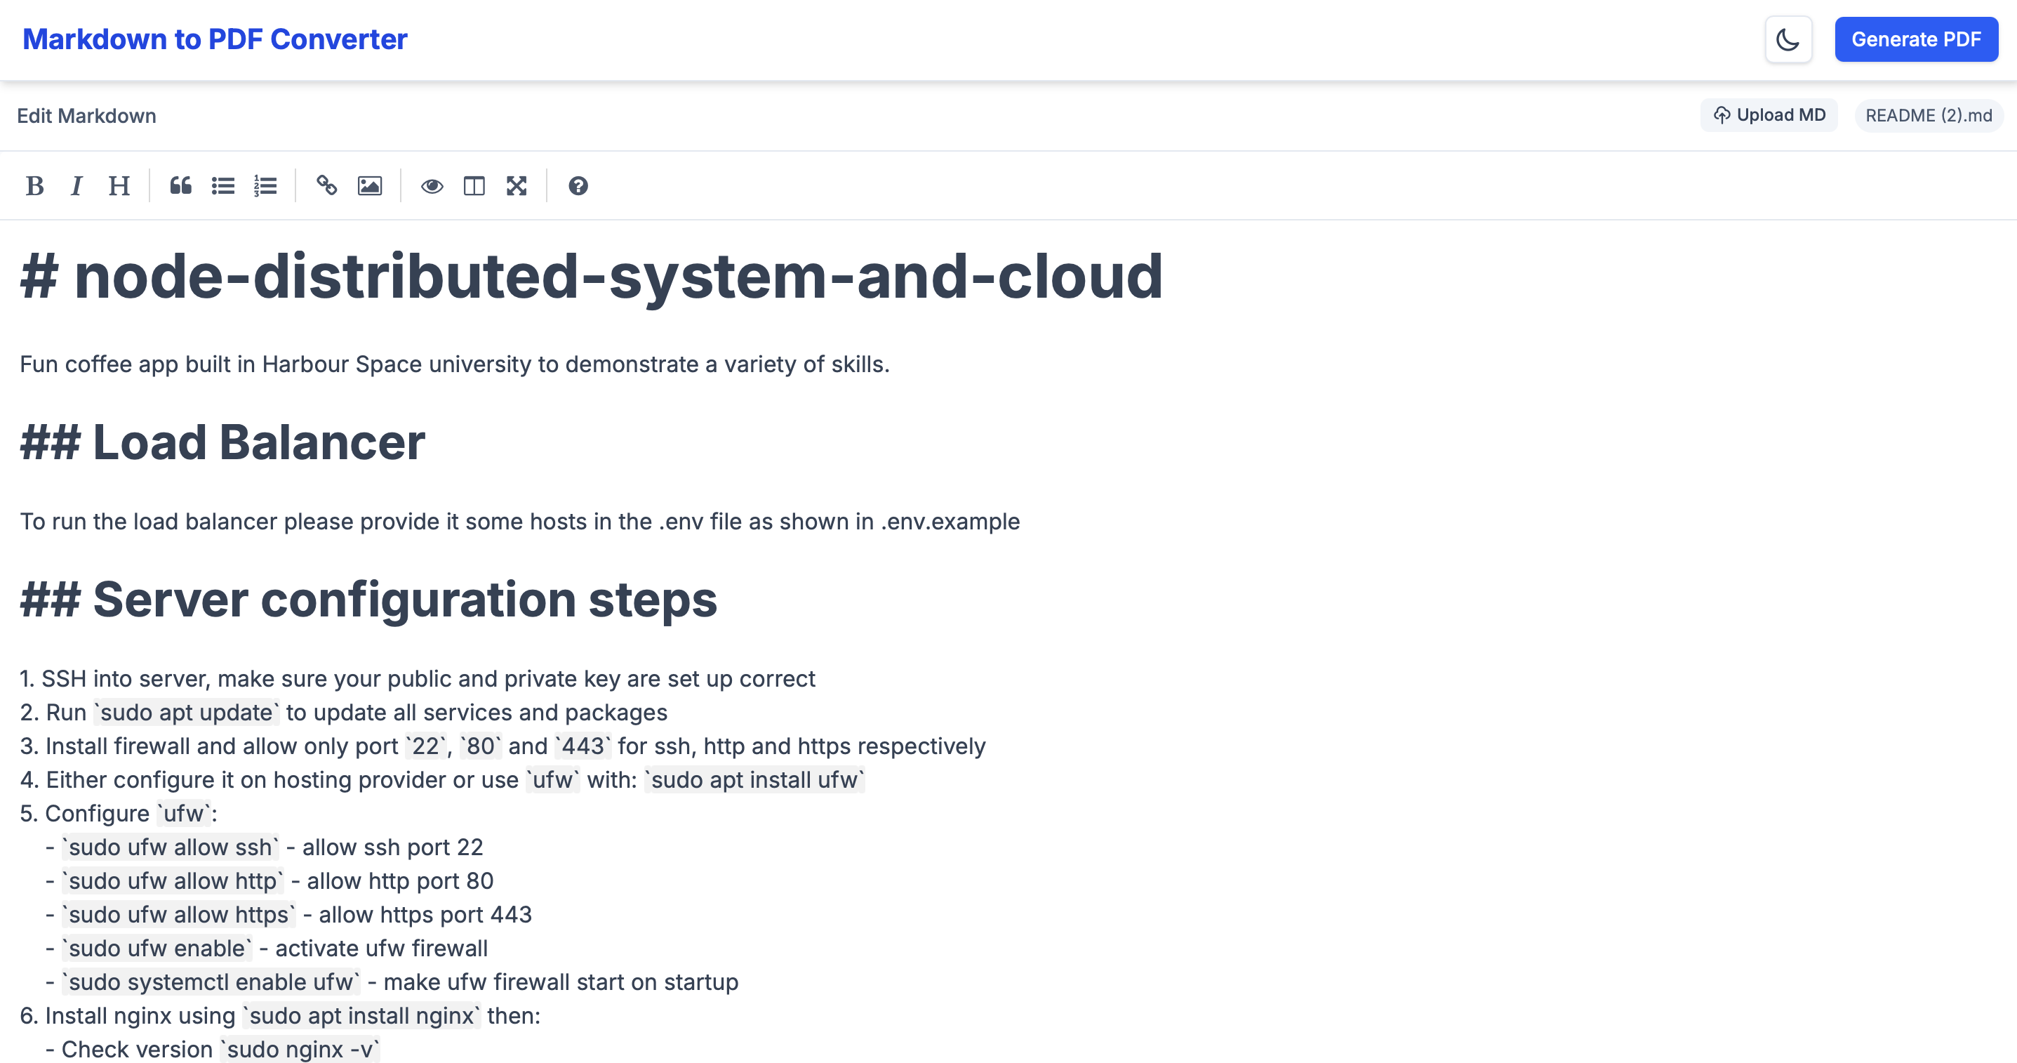This screenshot has width=2017, height=1063.
Task: Open the markdown help guide icon
Action: pos(578,185)
